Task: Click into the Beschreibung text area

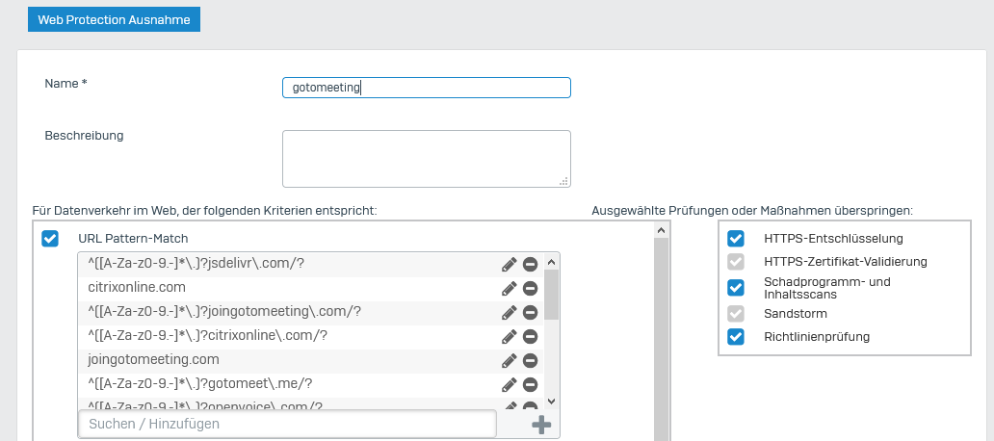Action: click(427, 159)
